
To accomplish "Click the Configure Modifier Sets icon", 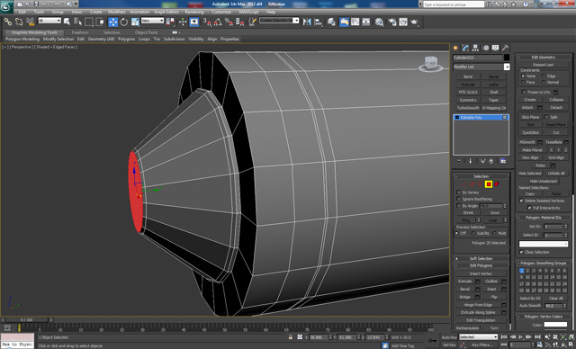I will click(503, 161).
